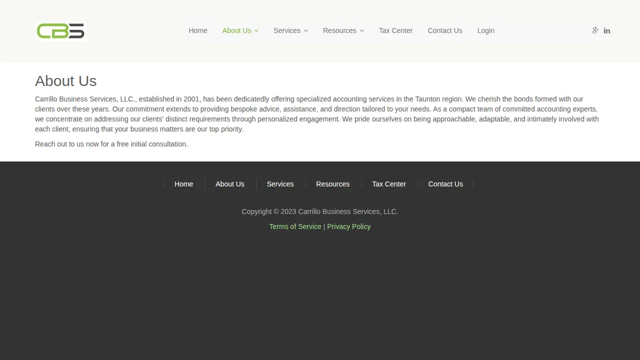Open Services from the footer menu

coord(280,184)
